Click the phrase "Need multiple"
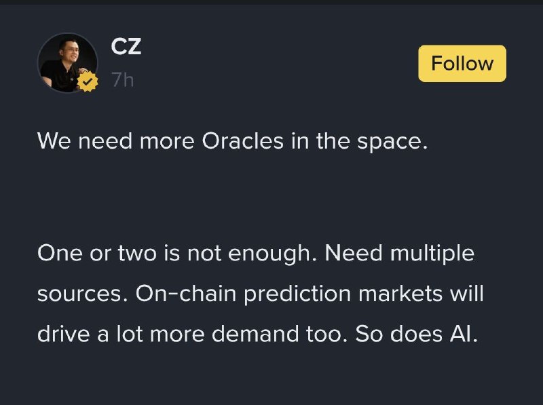The image size is (543, 405). coord(399,254)
